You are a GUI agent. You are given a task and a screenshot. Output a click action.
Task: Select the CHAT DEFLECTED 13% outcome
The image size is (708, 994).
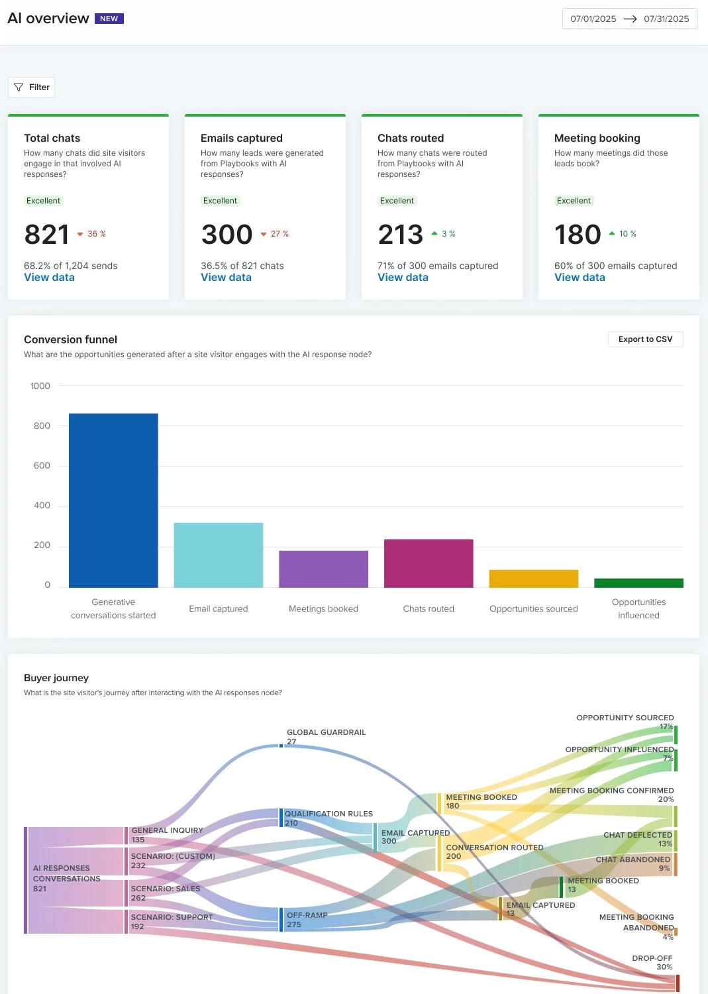click(x=676, y=841)
